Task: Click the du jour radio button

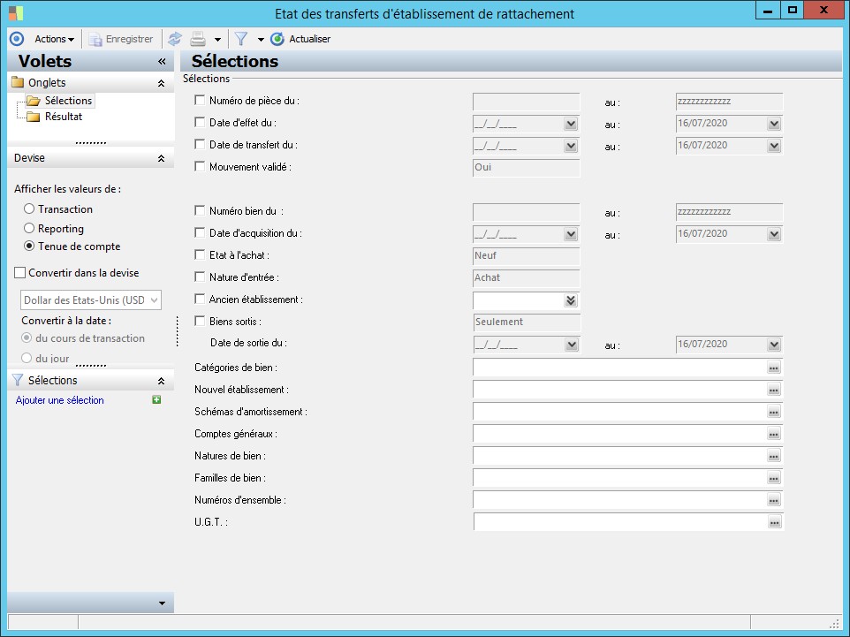Action: click(26, 358)
